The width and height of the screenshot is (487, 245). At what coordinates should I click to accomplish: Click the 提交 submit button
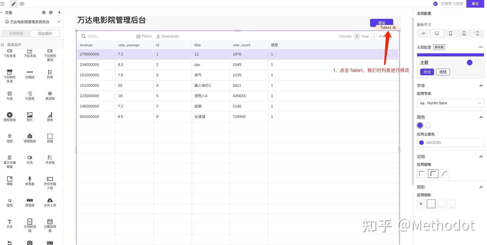coord(475,4)
